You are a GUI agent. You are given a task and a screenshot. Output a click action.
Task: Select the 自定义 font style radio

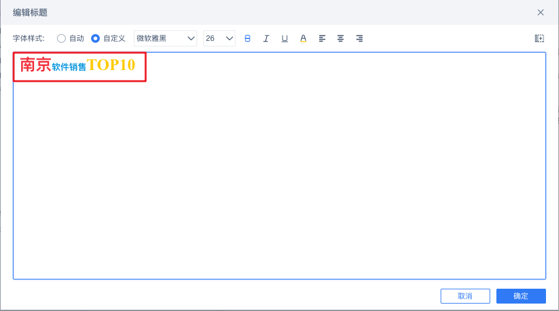pyautogui.click(x=95, y=38)
